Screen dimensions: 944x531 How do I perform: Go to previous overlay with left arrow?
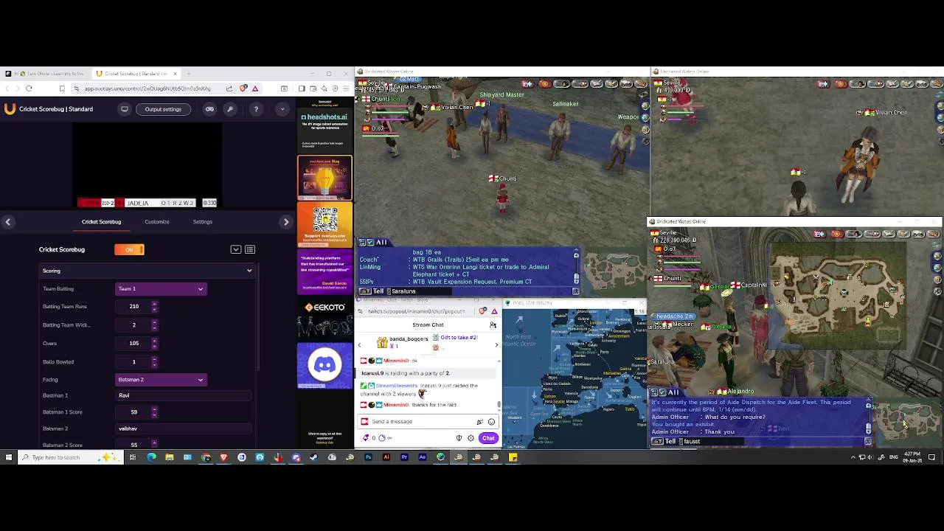tap(7, 221)
